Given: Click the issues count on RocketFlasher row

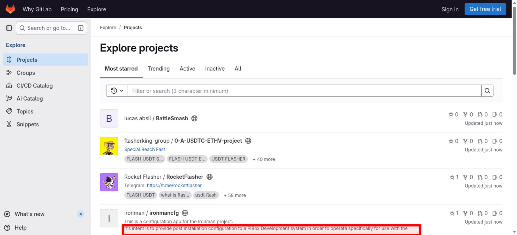Looking at the screenshot, I should point(497,177).
